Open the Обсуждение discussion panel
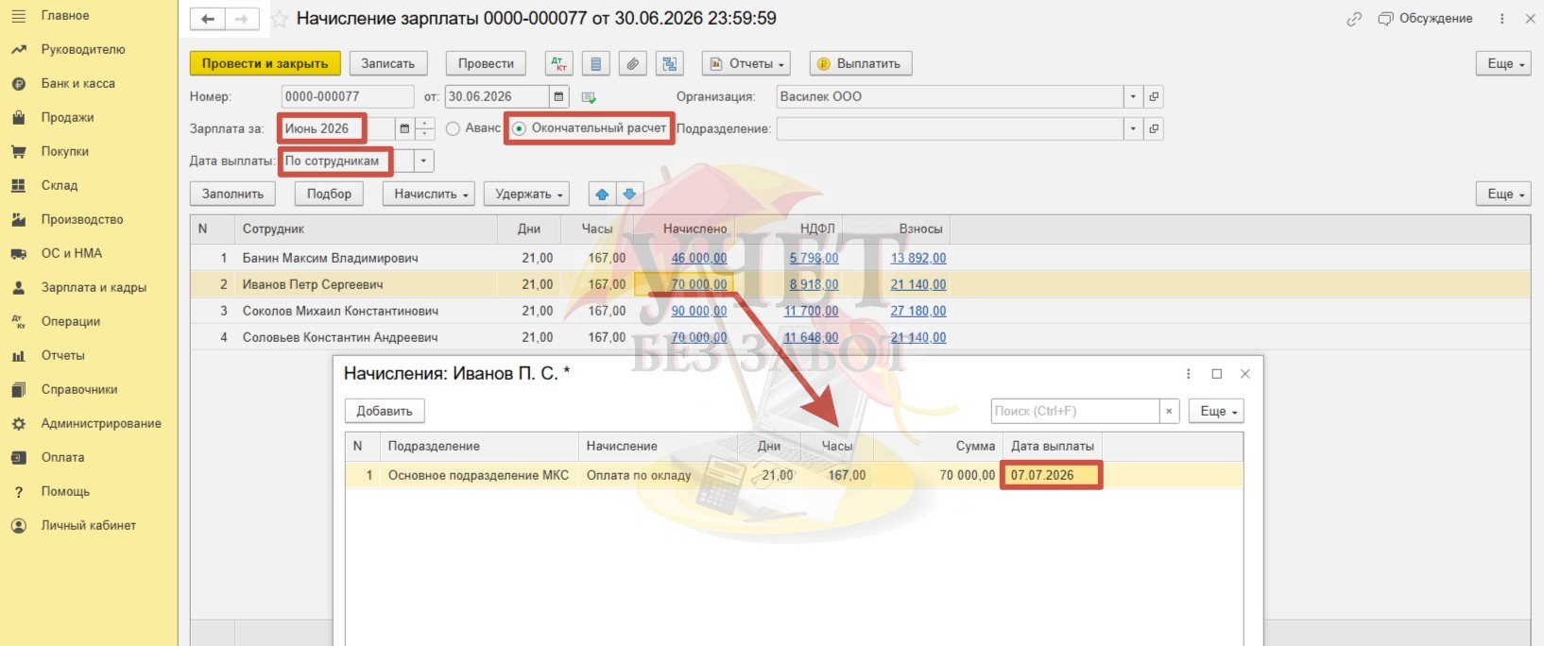Screen dimensions: 1544x646 point(1425,19)
